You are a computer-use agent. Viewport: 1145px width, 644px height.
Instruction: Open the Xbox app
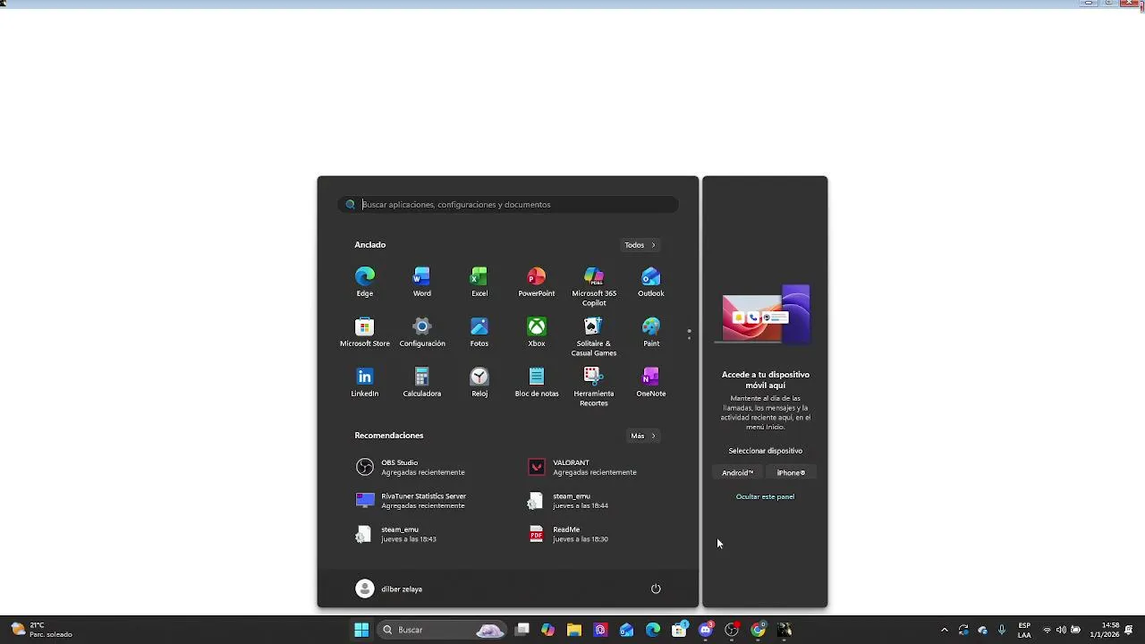[537, 332]
